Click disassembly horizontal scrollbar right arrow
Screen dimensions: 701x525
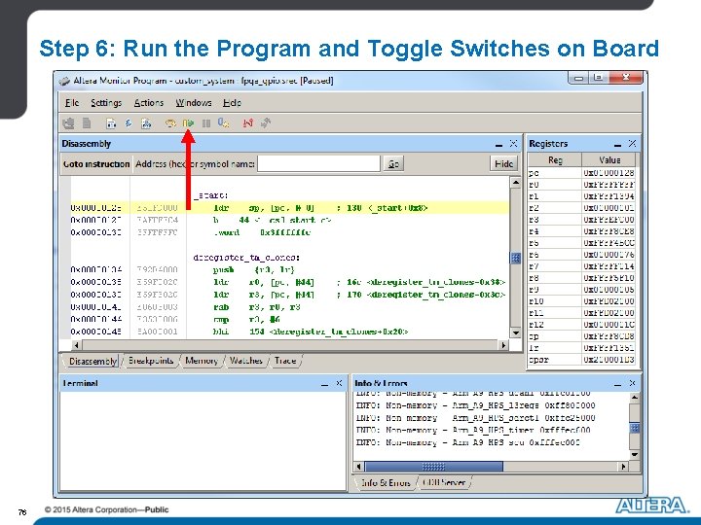pyautogui.click(x=504, y=345)
